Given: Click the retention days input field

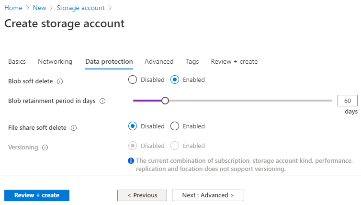Looking at the screenshot, I should pos(348,101).
